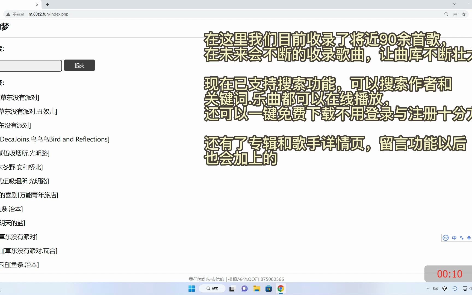The image size is (472, 295).
Task: Open Task View on the taskbar
Action: coord(232,288)
